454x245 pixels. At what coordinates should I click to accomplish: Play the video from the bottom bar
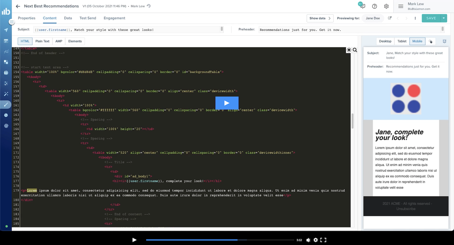134,240
